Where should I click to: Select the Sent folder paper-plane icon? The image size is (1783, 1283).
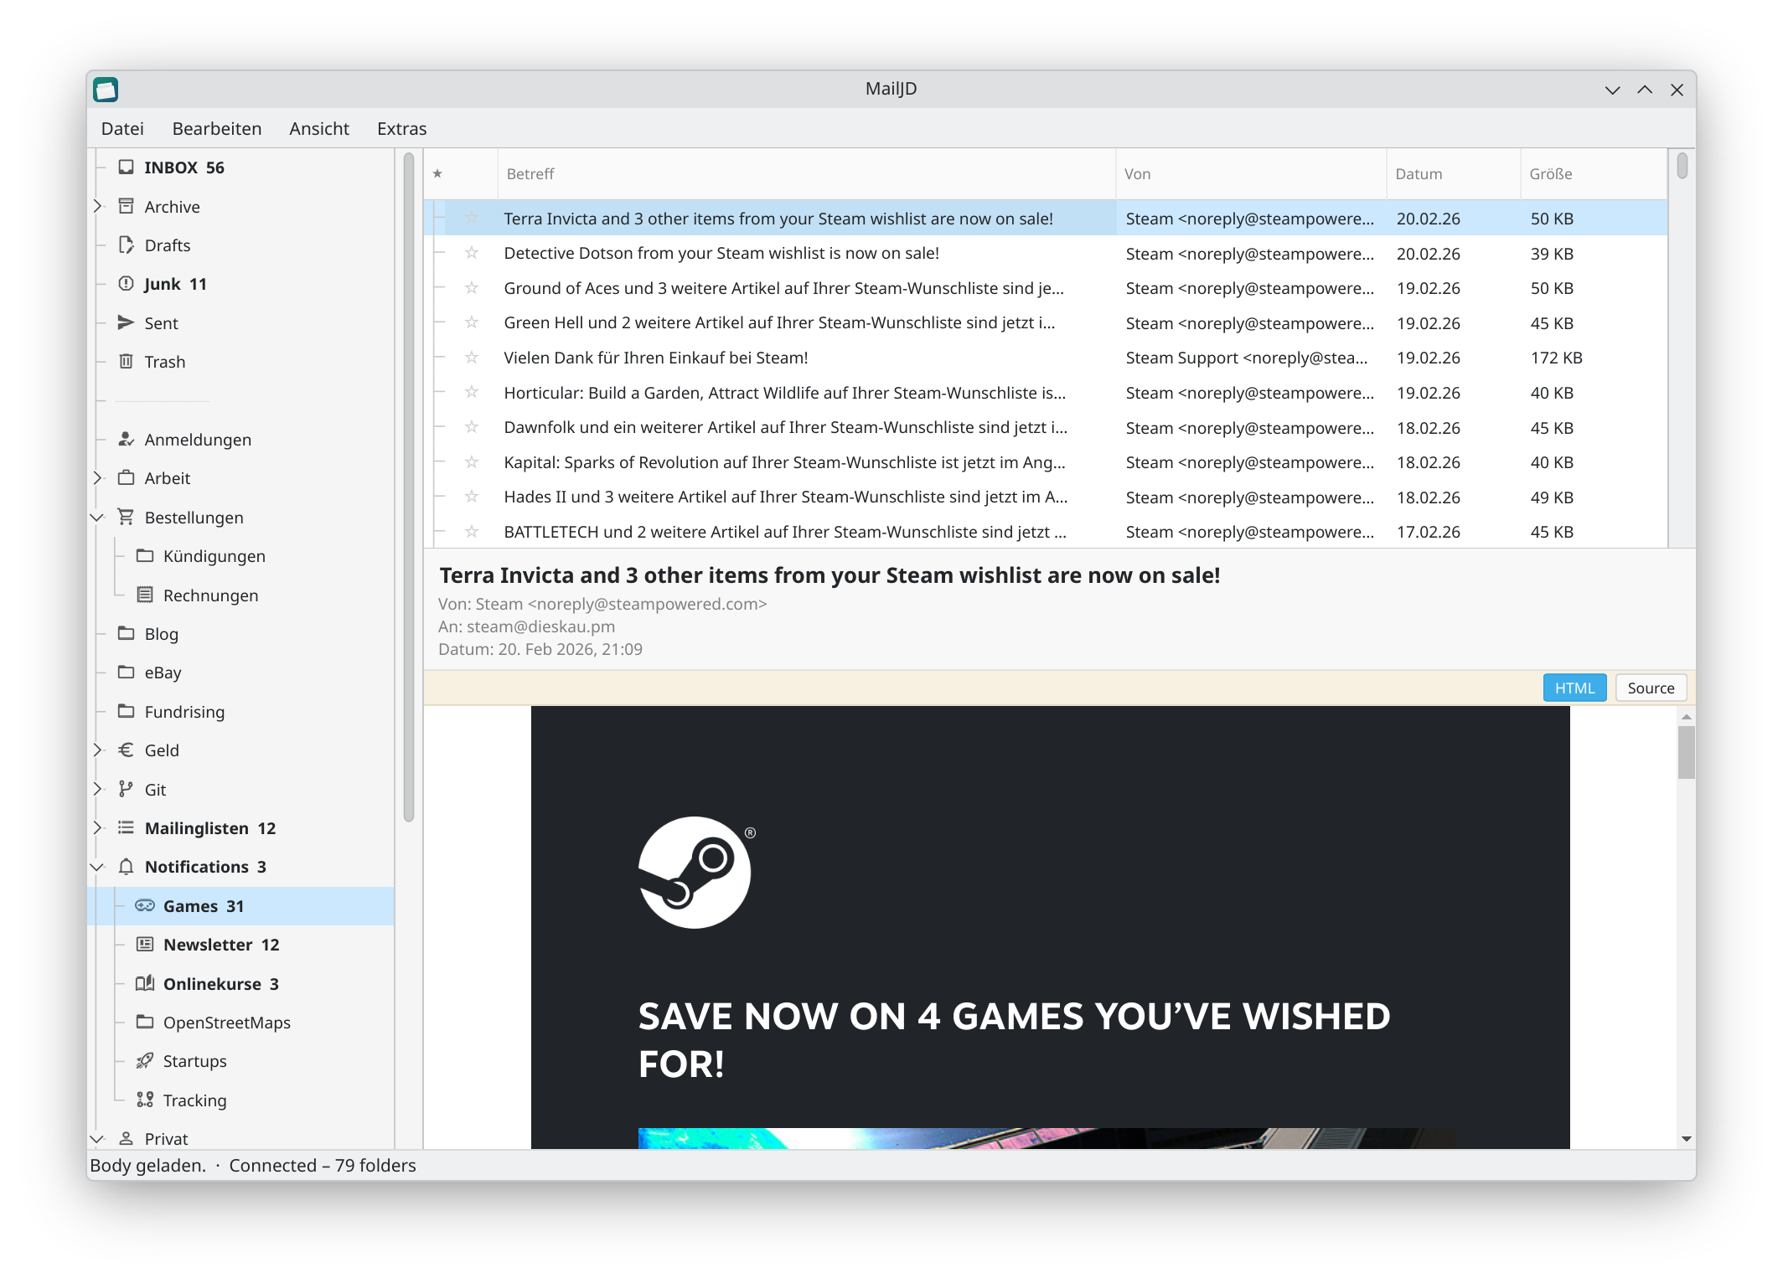pos(127,322)
